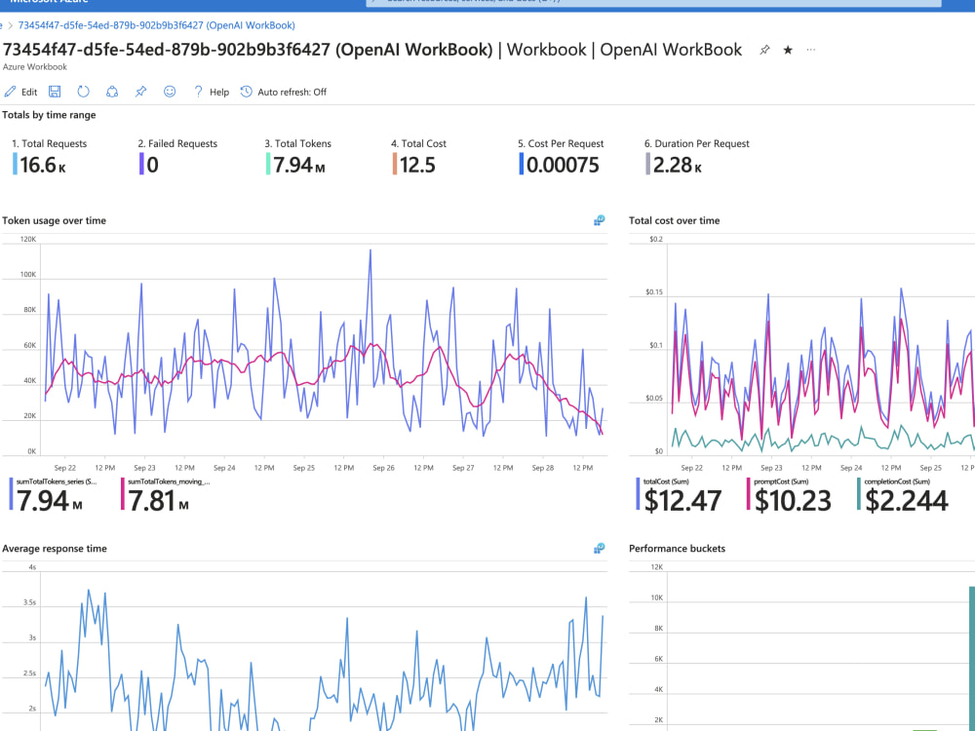This screenshot has width=975, height=731.
Task: Open chart options for Token usage over time
Action: coord(598,220)
